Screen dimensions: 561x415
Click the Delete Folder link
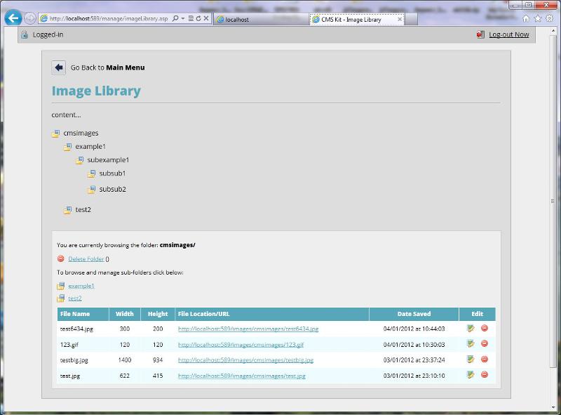86,258
